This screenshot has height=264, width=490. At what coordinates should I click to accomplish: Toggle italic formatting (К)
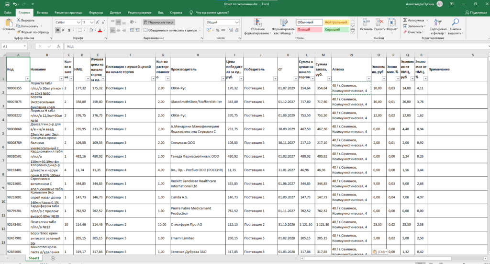[63, 30]
